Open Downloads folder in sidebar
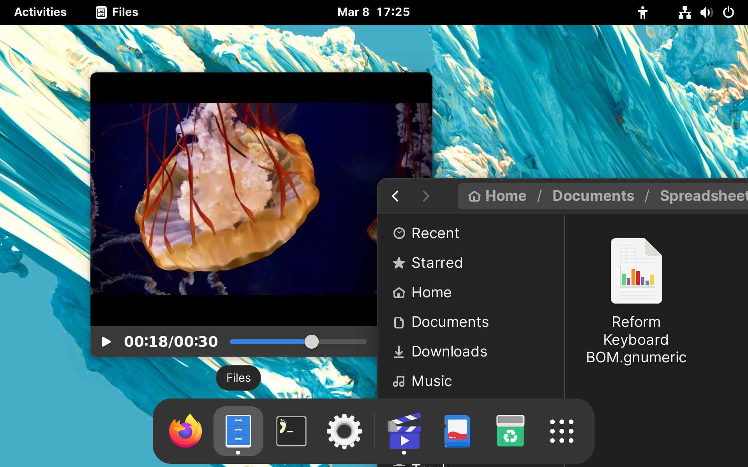 pos(449,351)
